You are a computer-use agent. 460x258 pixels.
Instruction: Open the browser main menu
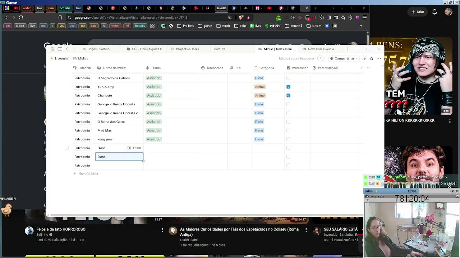364,17
